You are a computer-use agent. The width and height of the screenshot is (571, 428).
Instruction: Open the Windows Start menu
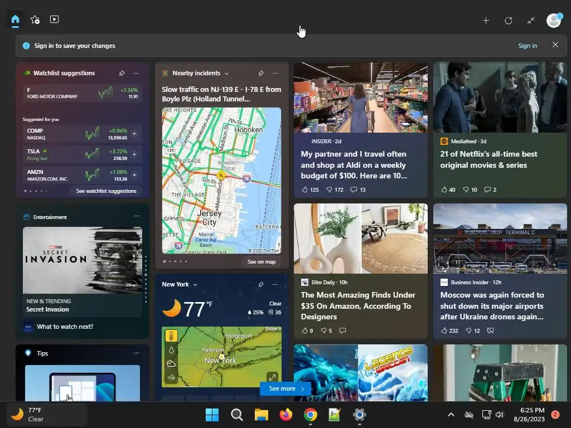212,415
